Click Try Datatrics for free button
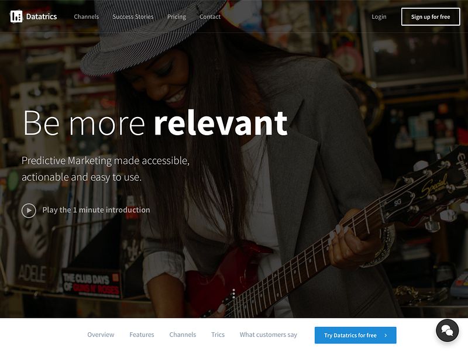This screenshot has width=468, height=351. (x=356, y=335)
